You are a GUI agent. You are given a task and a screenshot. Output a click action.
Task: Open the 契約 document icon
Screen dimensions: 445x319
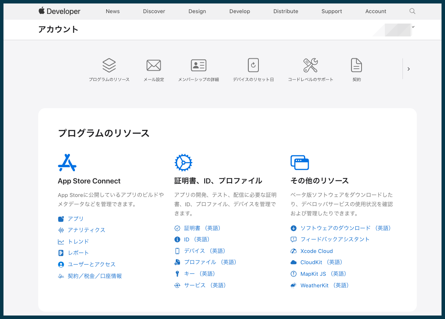point(356,65)
